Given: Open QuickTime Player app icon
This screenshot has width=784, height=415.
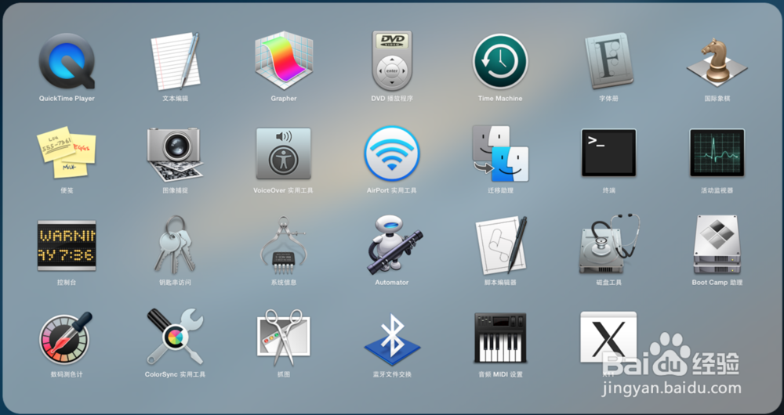Looking at the screenshot, I should point(67,61).
